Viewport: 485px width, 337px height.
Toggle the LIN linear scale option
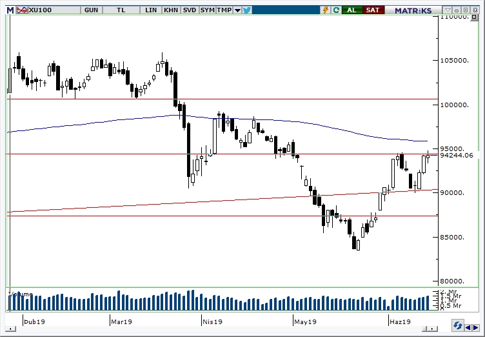coord(151,10)
